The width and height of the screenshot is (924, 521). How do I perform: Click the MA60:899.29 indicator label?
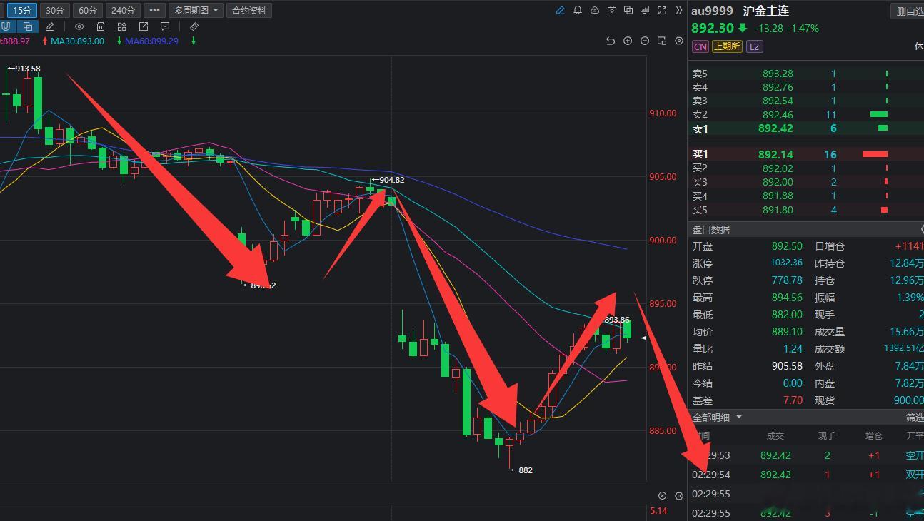click(x=151, y=41)
